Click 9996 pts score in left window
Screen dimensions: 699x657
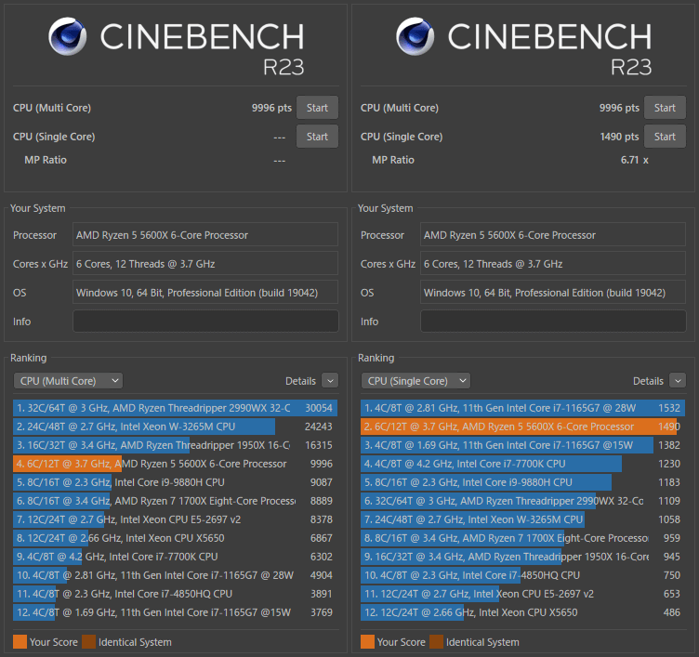(x=271, y=108)
